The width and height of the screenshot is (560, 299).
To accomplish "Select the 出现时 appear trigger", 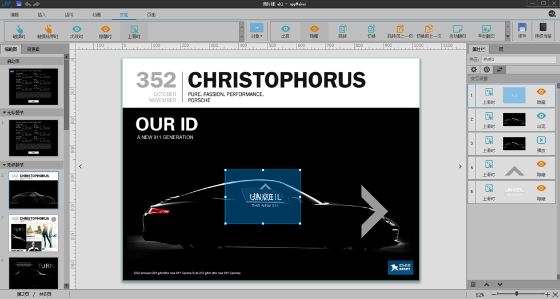I will pyautogui.click(x=77, y=32).
